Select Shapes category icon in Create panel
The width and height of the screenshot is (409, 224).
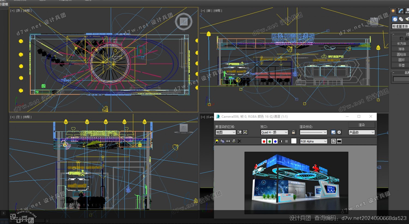point(401,19)
